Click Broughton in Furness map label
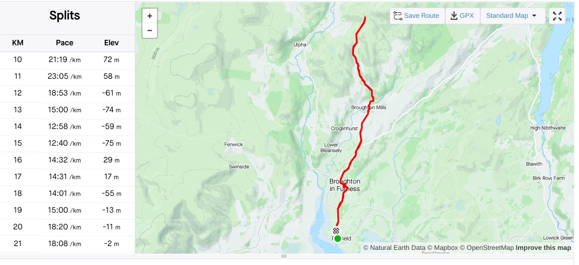579x265 pixels. [344, 185]
